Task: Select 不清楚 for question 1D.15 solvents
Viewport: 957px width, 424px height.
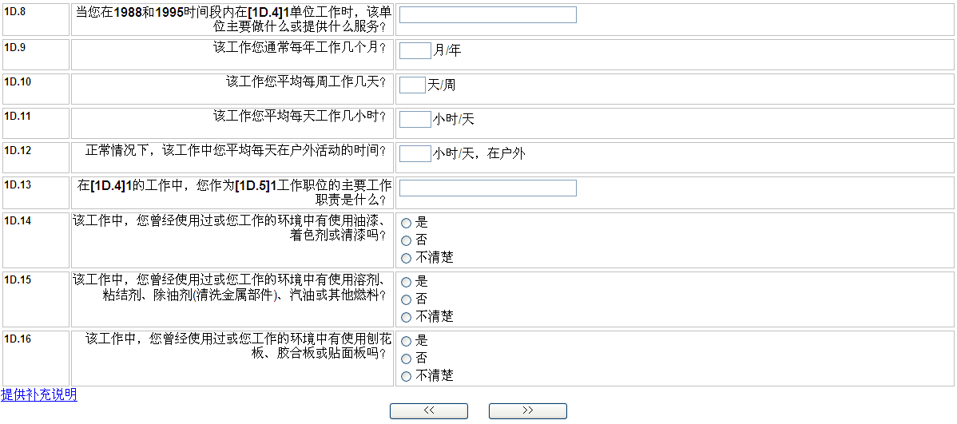Action: pos(406,317)
